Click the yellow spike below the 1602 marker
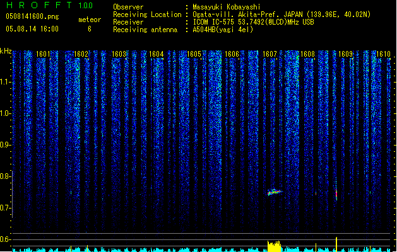The image size is (397, 252). point(87,248)
